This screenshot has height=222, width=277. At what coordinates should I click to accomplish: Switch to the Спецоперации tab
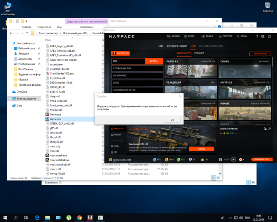pyautogui.click(x=177, y=46)
